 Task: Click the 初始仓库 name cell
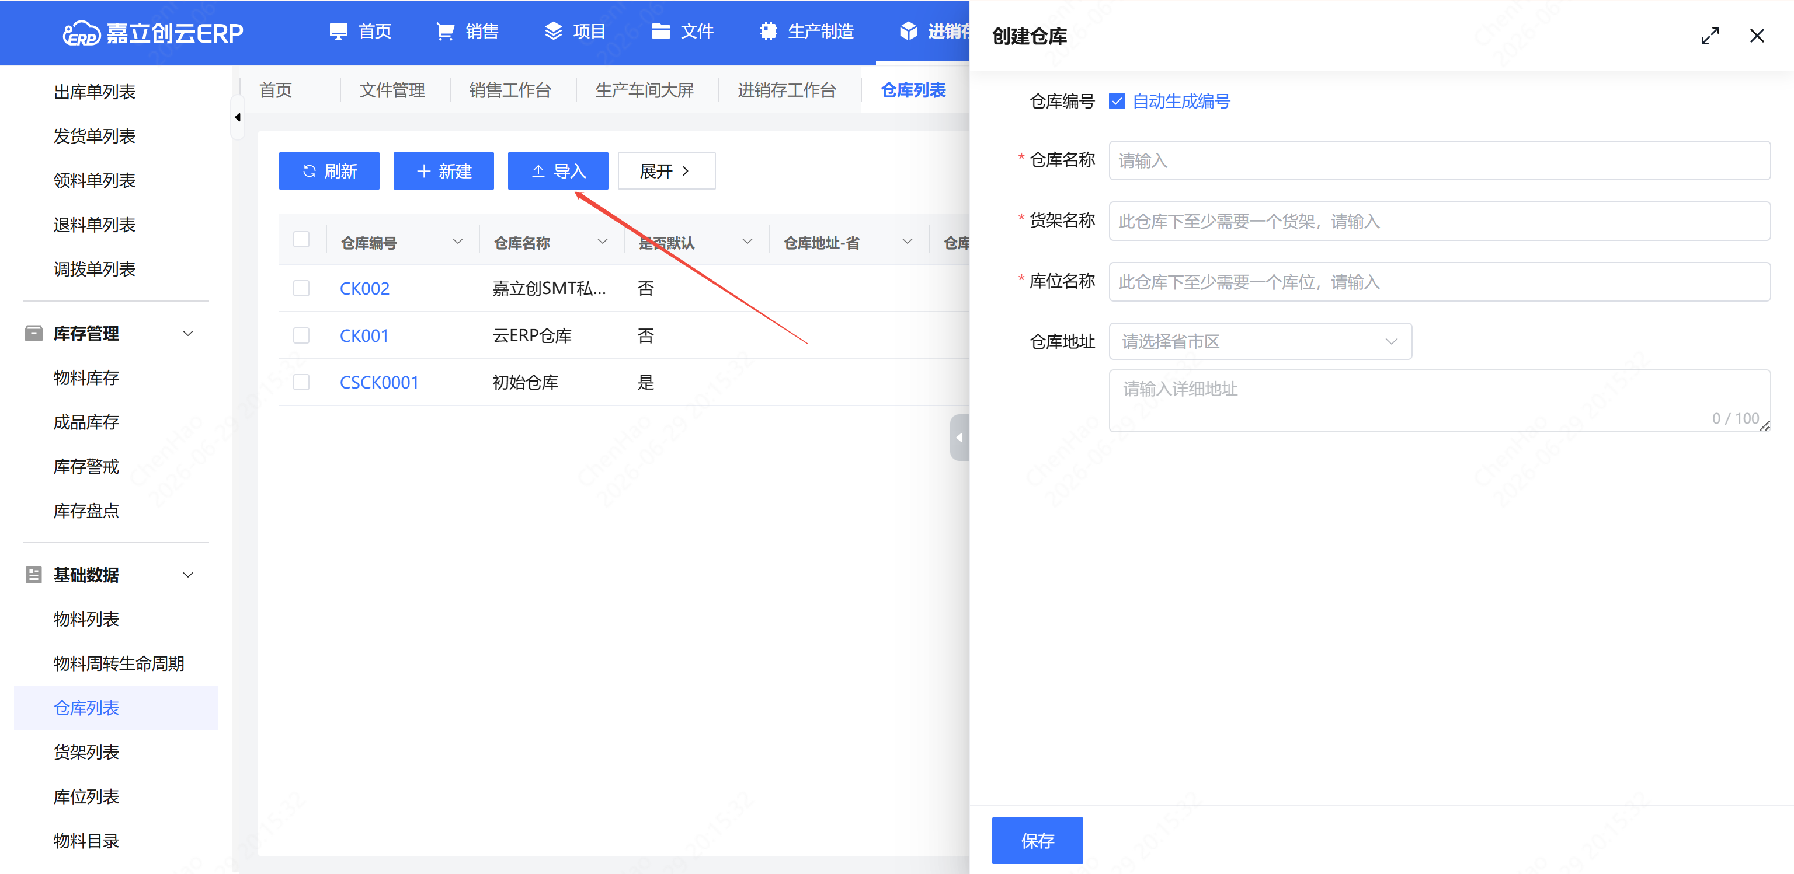point(525,382)
